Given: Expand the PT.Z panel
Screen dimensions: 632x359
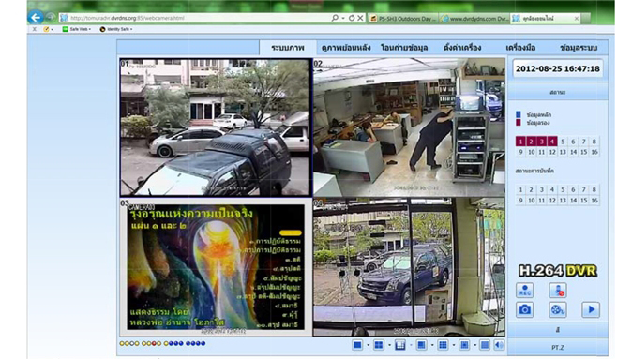Looking at the screenshot, I should (x=557, y=348).
